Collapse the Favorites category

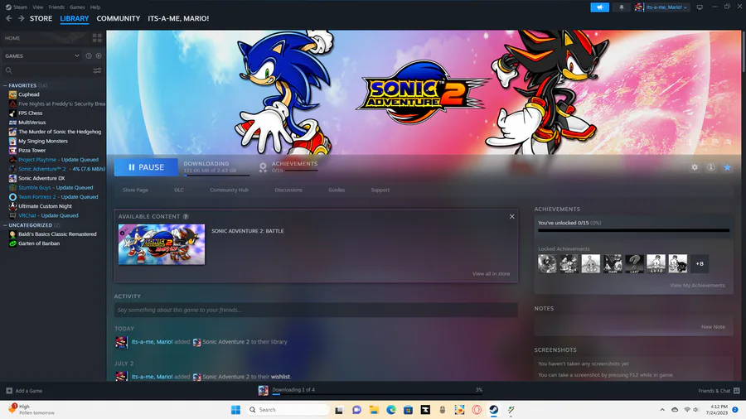[5, 85]
